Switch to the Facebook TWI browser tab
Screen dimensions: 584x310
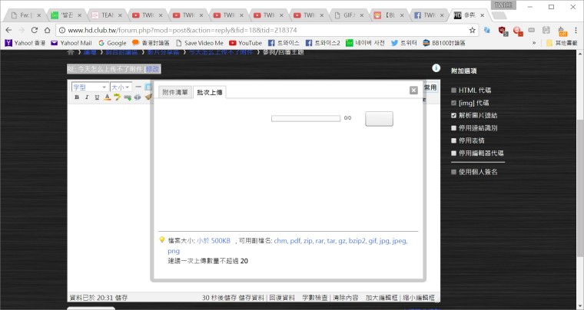(429, 15)
